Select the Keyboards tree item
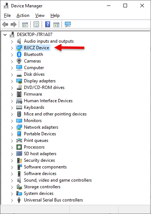The height and width of the screenshot is (214, 151). (x=34, y=107)
